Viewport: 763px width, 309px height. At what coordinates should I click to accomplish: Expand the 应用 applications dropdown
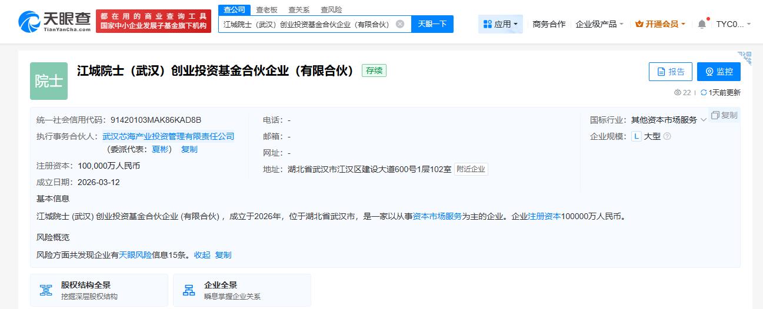point(500,24)
